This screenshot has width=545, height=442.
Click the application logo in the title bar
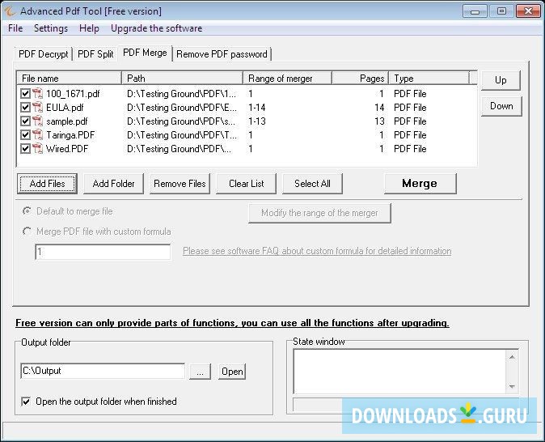coord(10,11)
